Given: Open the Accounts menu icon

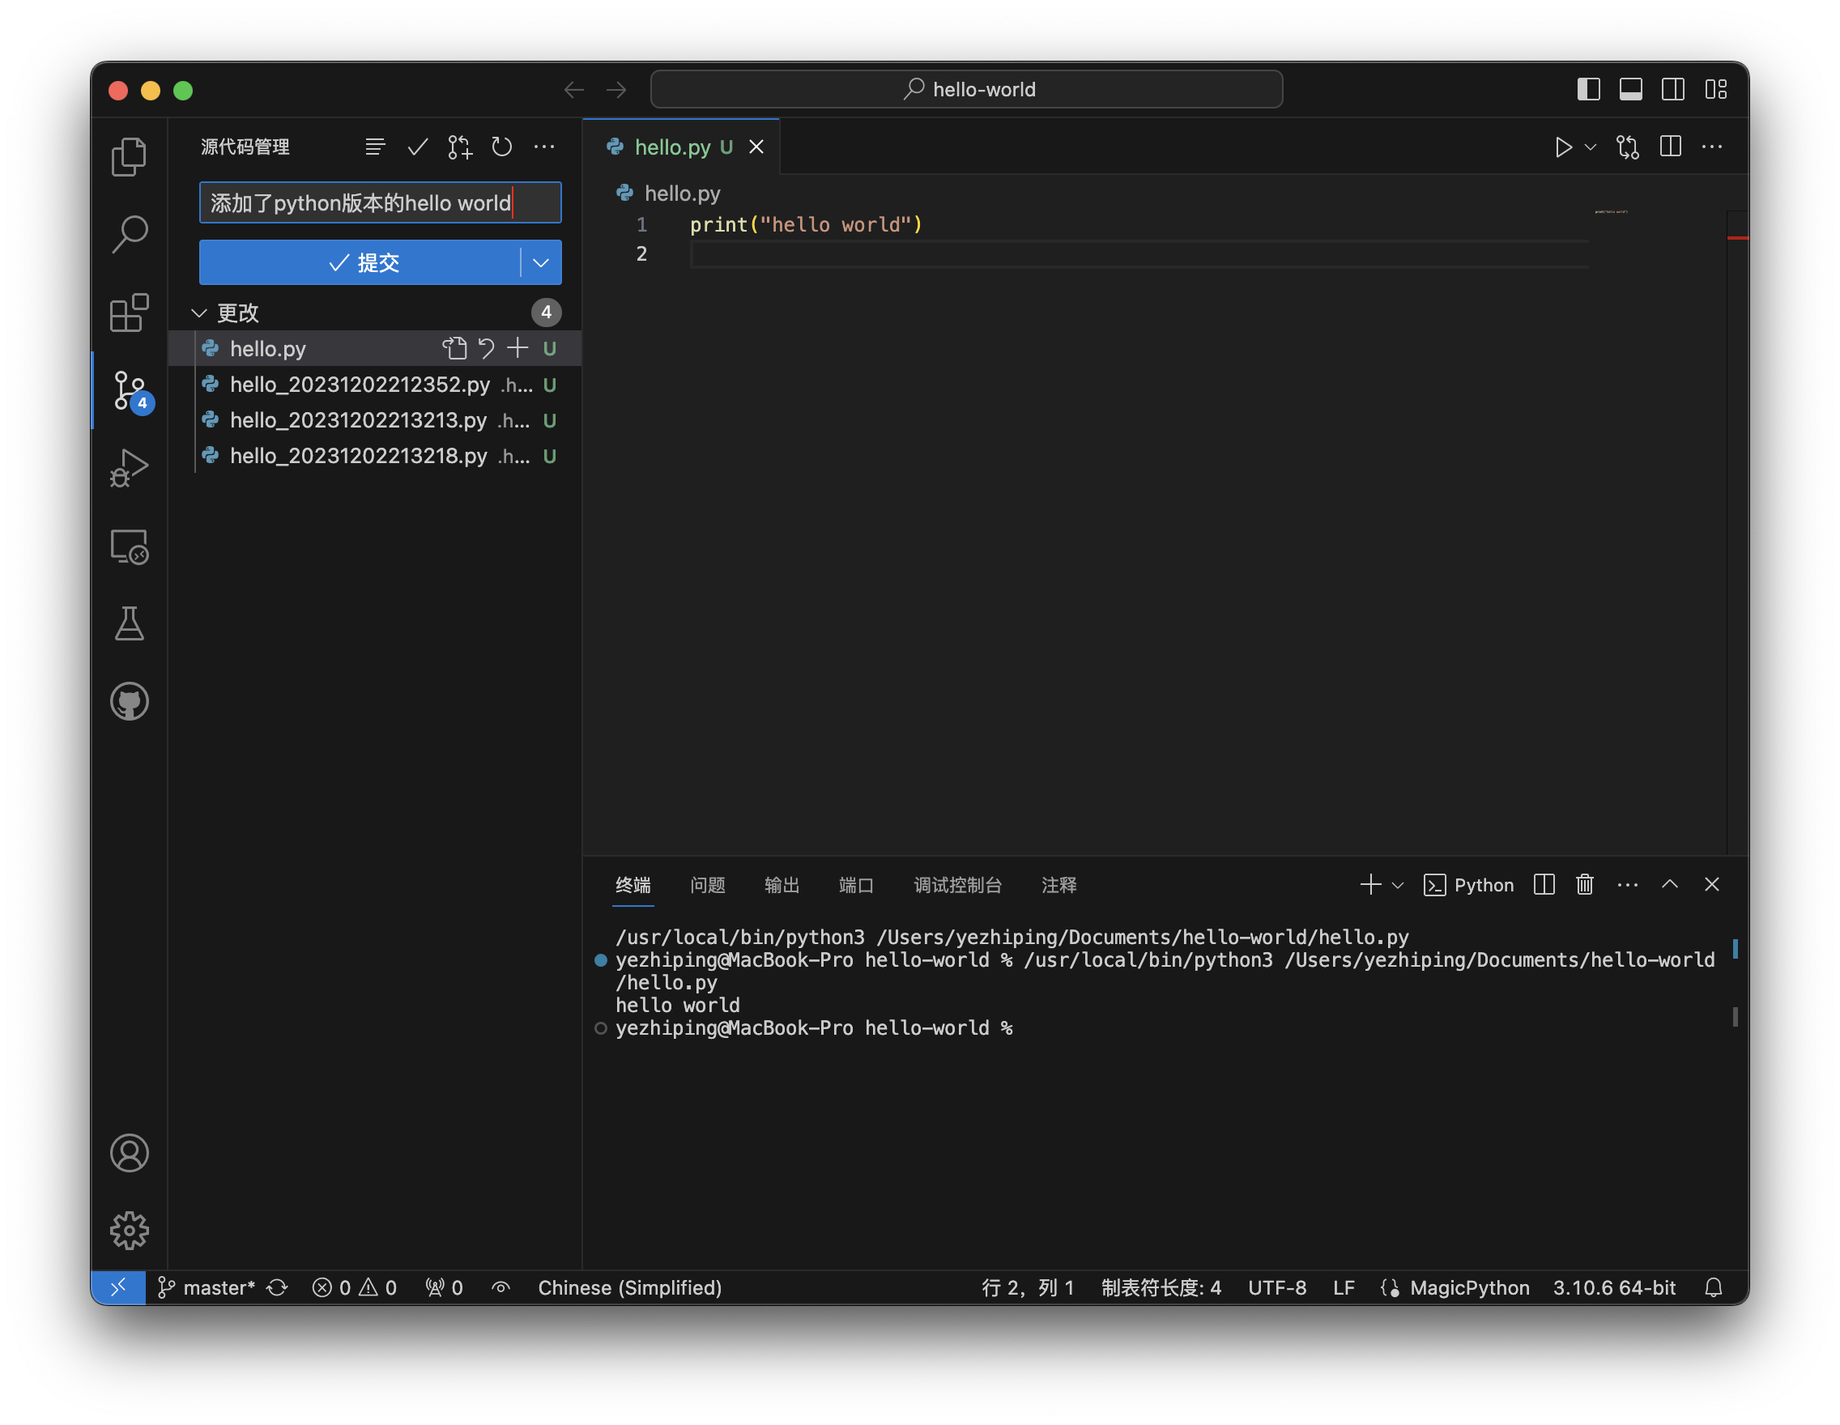Looking at the screenshot, I should point(129,1153).
